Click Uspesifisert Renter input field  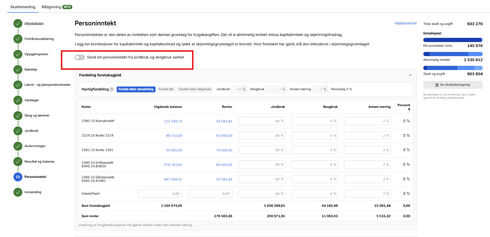[210, 194]
